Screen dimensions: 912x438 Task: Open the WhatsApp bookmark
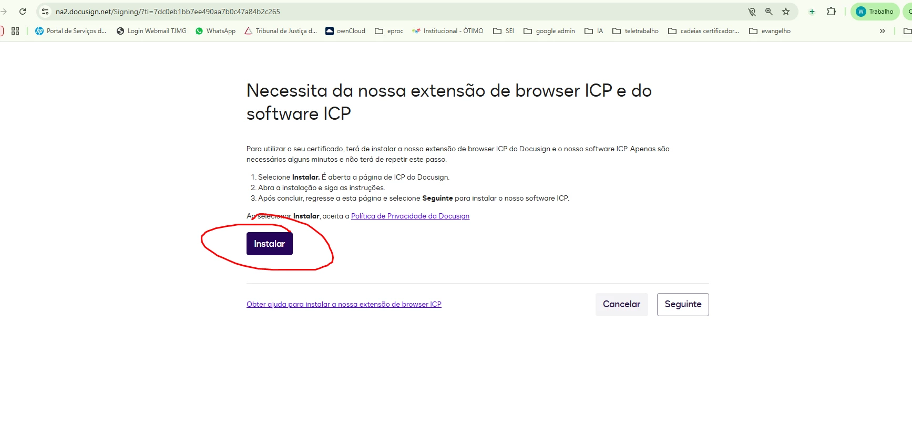(x=216, y=31)
